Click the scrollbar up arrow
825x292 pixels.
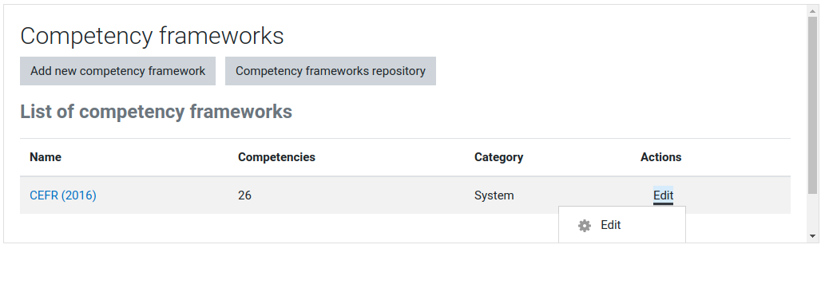pyautogui.click(x=813, y=11)
